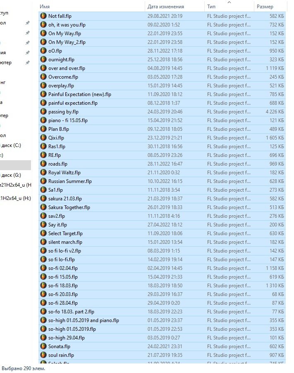
Task: Click the icon beside sav2.flp
Action: pyautogui.click(x=43, y=216)
